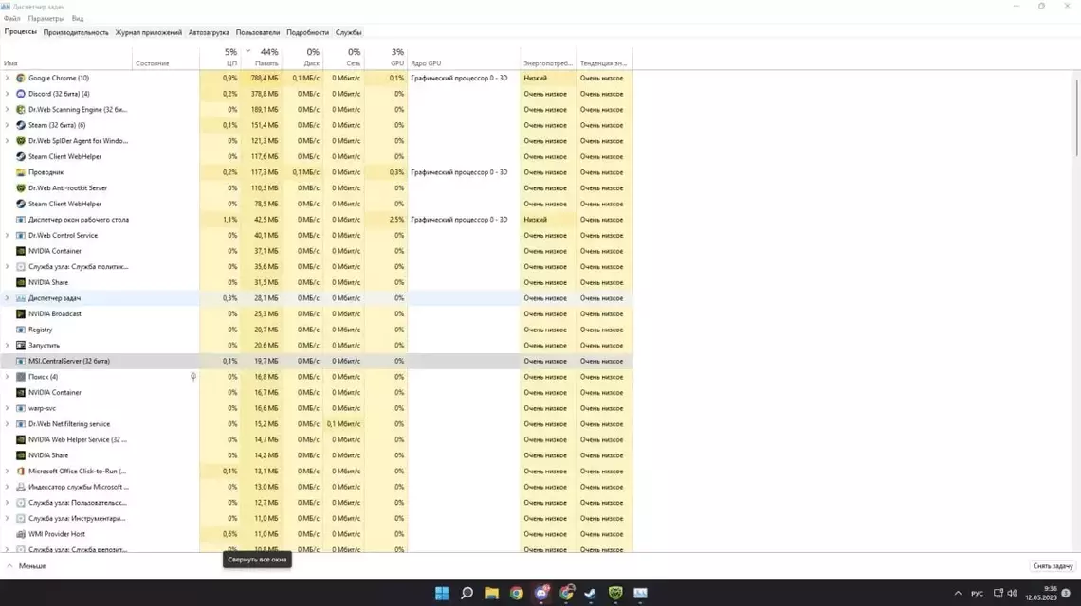
Task: Open the Вид menu
Action: click(x=78, y=19)
